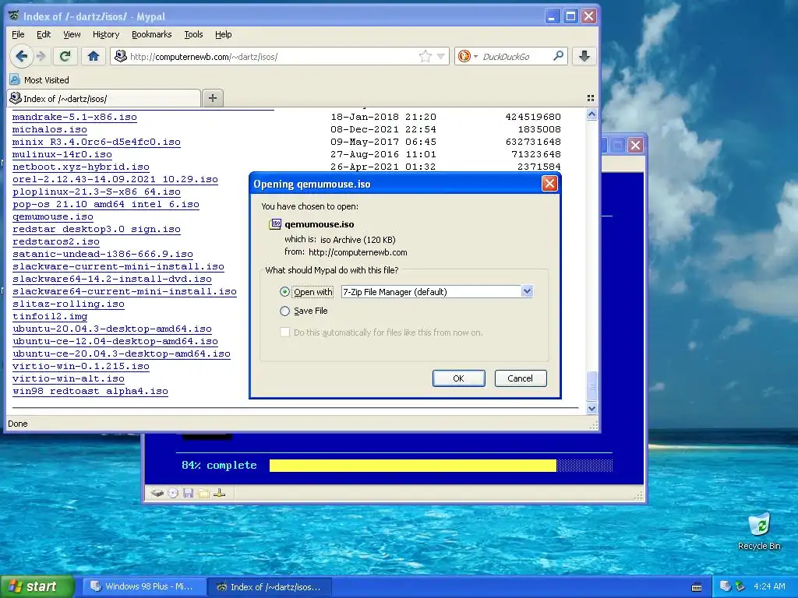Viewport: 798px width, 598px height.
Task: Open the Edit menu
Action: click(x=44, y=34)
